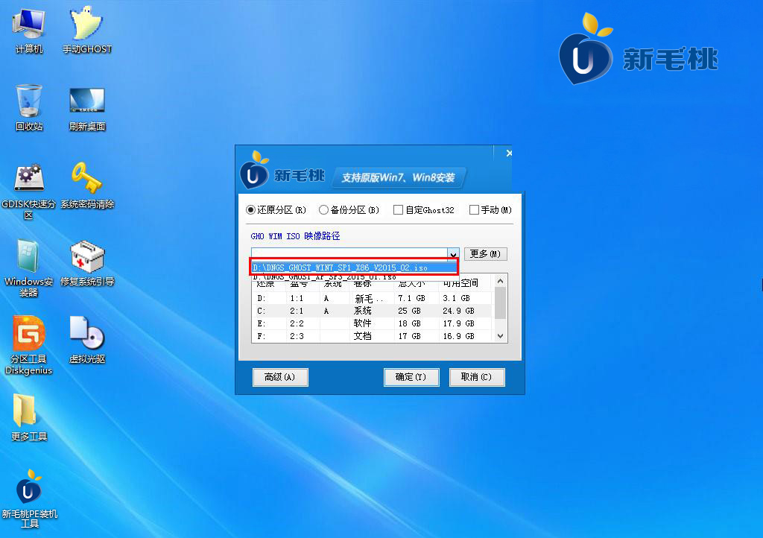Open the 手动GHOST desktop icon
This screenshot has height=538, width=763.
point(86,26)
